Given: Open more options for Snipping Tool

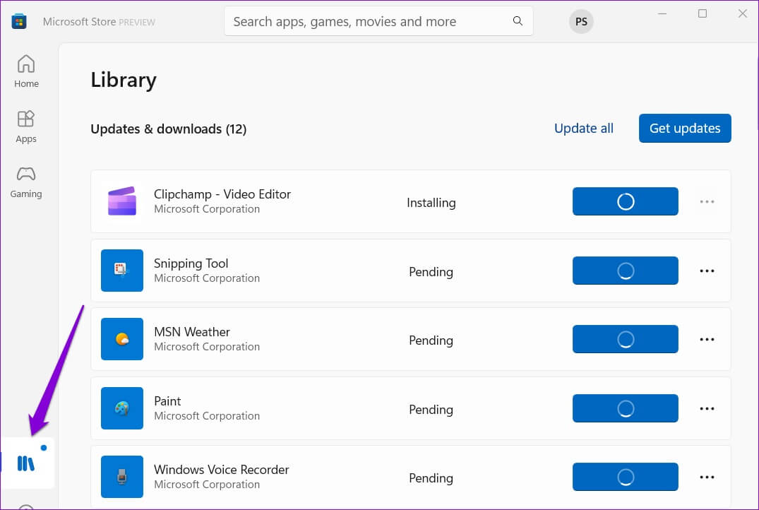Looking at the screenshot, I should pyautogui.click(x=707, y=271).
